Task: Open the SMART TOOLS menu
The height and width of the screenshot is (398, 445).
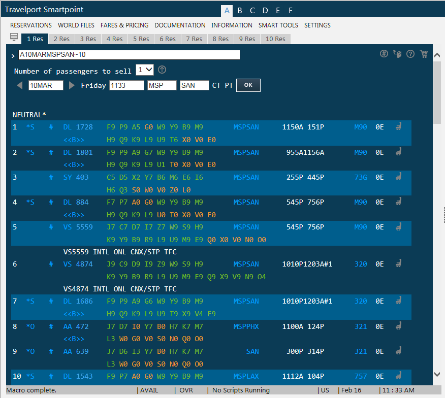Action: (278, 25)
